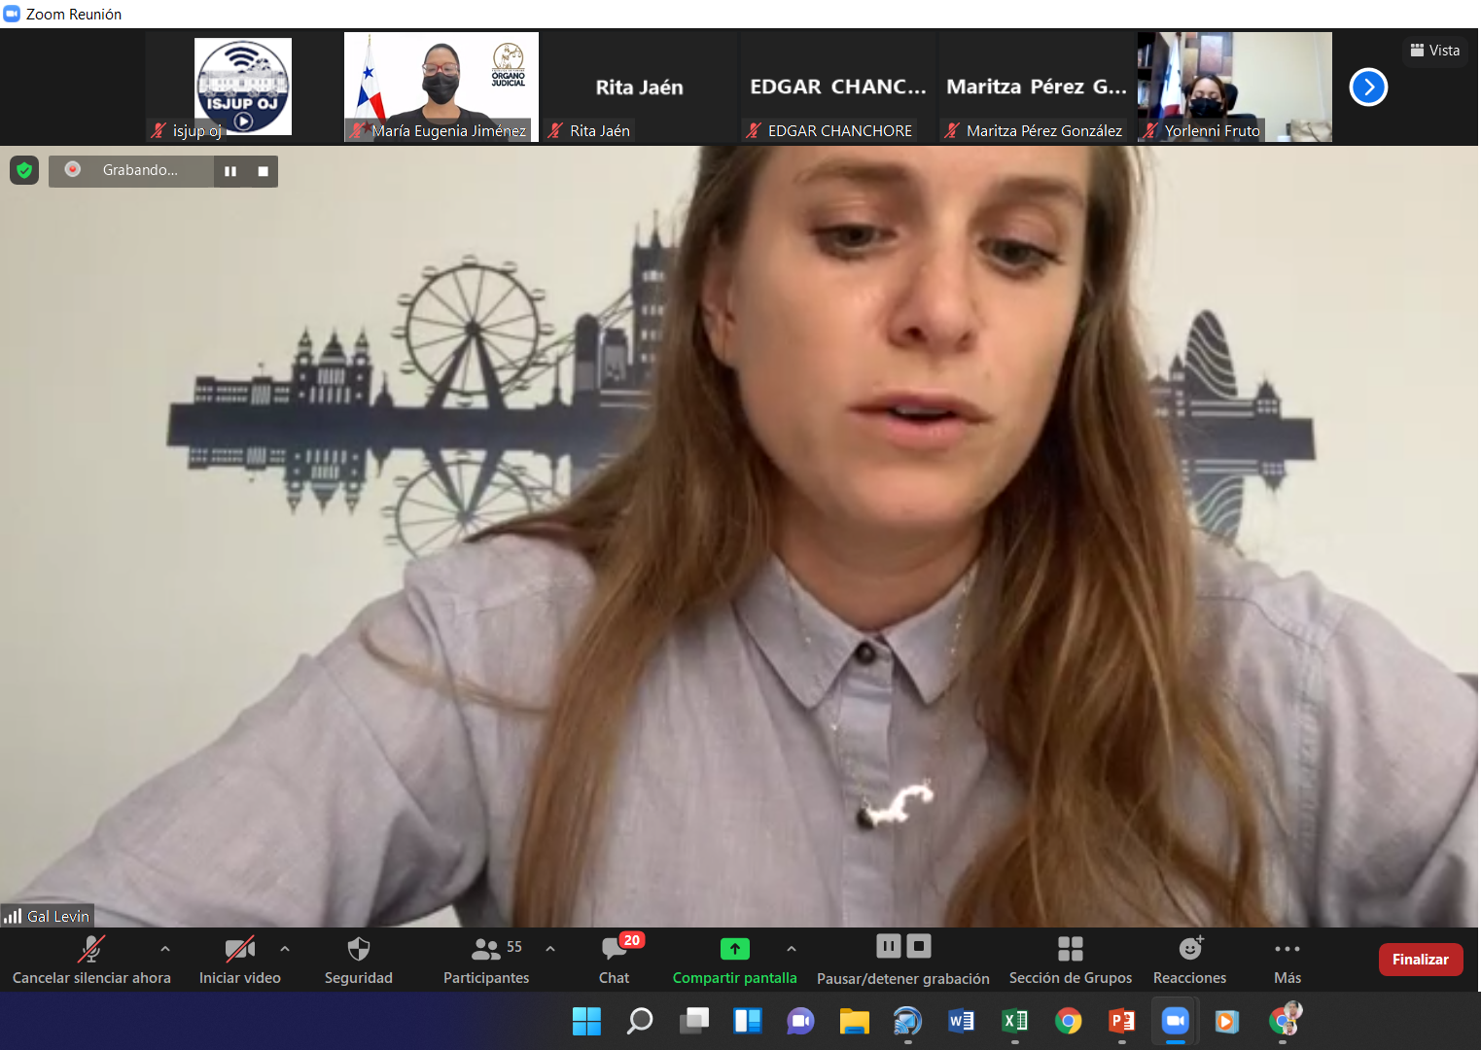Start camera with Iniciar video
The height and width of the screenshot is (1050, 1481).
[240, 960]
